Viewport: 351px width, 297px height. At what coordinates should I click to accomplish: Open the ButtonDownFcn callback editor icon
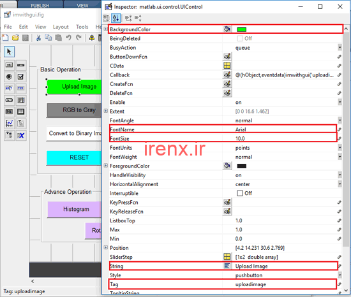tap(227, 57)
